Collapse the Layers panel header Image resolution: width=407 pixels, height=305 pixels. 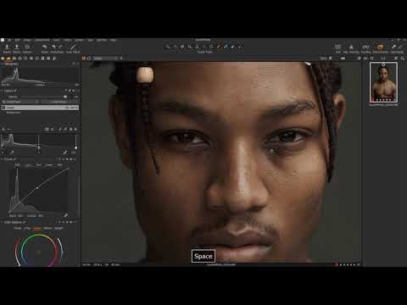point(9,91)
